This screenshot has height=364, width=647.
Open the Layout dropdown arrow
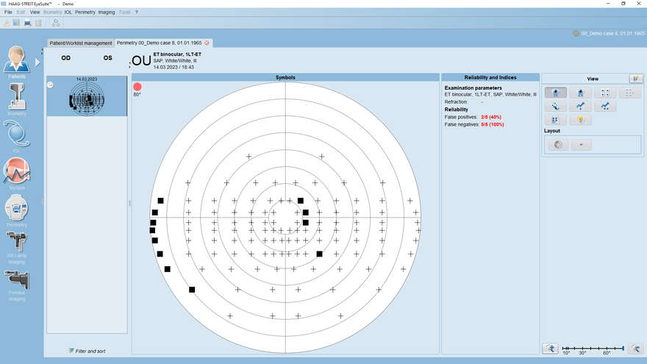tap(581, 145)
